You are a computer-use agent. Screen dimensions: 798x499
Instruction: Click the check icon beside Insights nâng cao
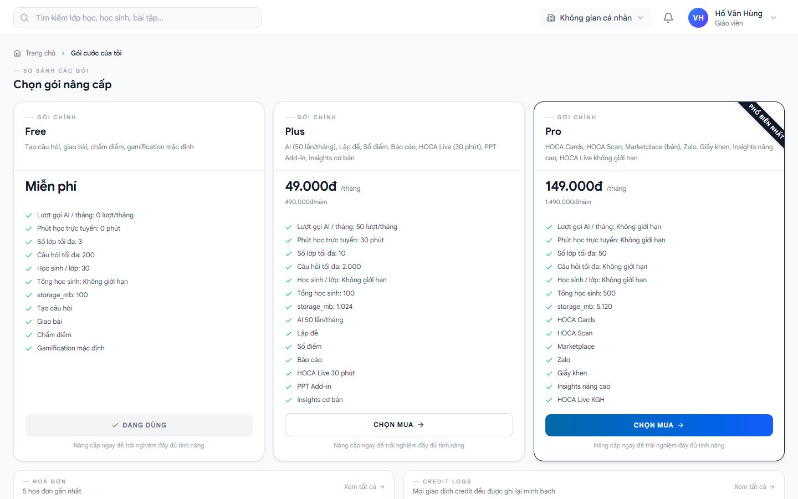coord(549,386)
